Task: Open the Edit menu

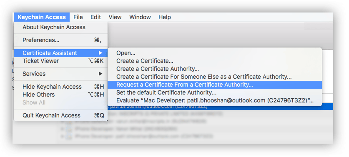Action: coord(96,17)
